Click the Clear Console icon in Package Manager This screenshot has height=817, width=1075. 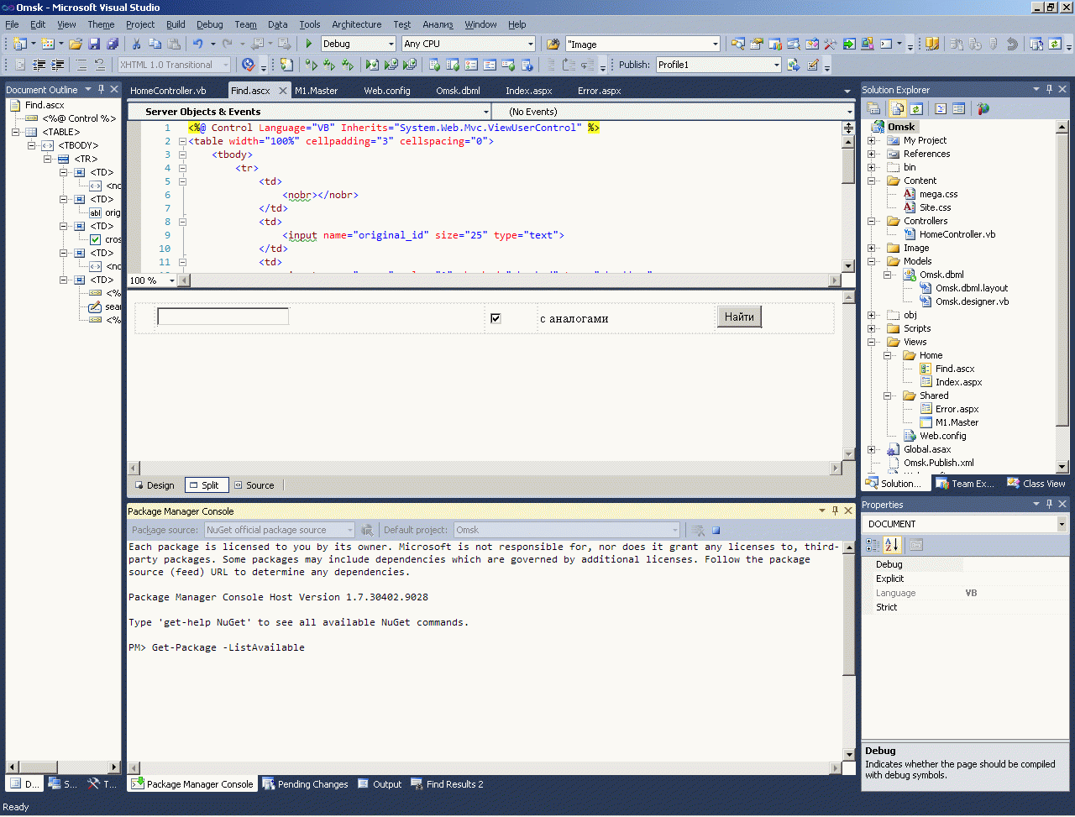click(x=697, y=530)
